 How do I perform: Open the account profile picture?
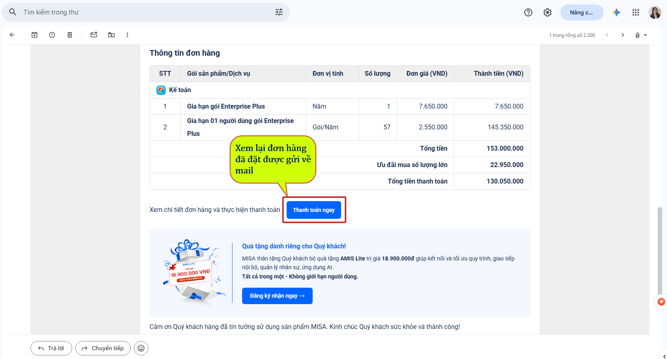point(655,12)
